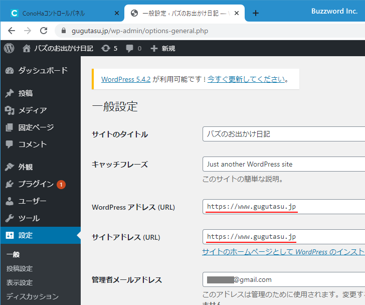Click 今すぐ更新してください link
Viewport: 365px width, 305px height.
coord(246,79)
